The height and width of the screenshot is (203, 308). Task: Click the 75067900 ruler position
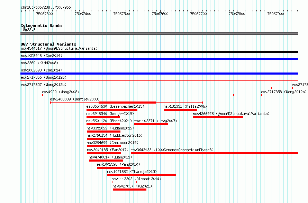coord(275,14)
